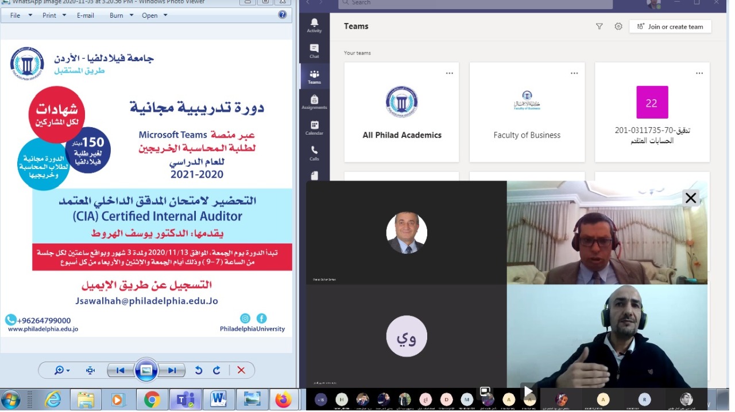Image resolution: width=735 pixels, height=412 pixels.
Task: Rotate the photo clockwise
Action: click(x=216, y=371)
